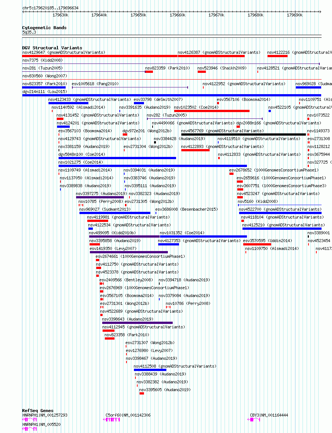Open the dgv972e201 (Wong2012b) label
The image size is (332, 433).
pos(147,131)
